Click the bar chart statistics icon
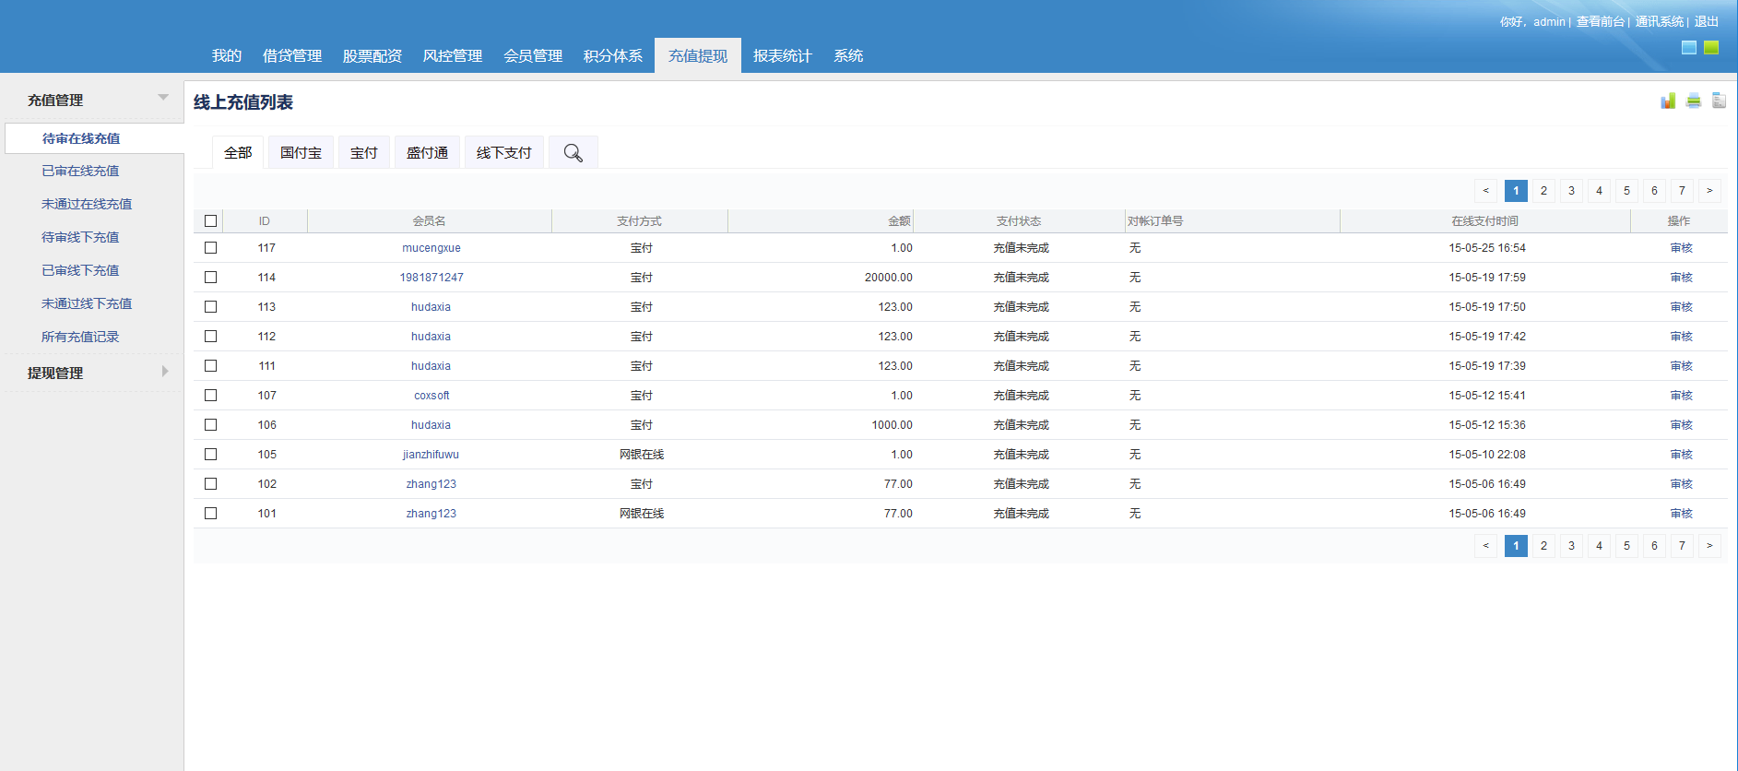This screenshot has height=771, width=1738. point(1668,101)
